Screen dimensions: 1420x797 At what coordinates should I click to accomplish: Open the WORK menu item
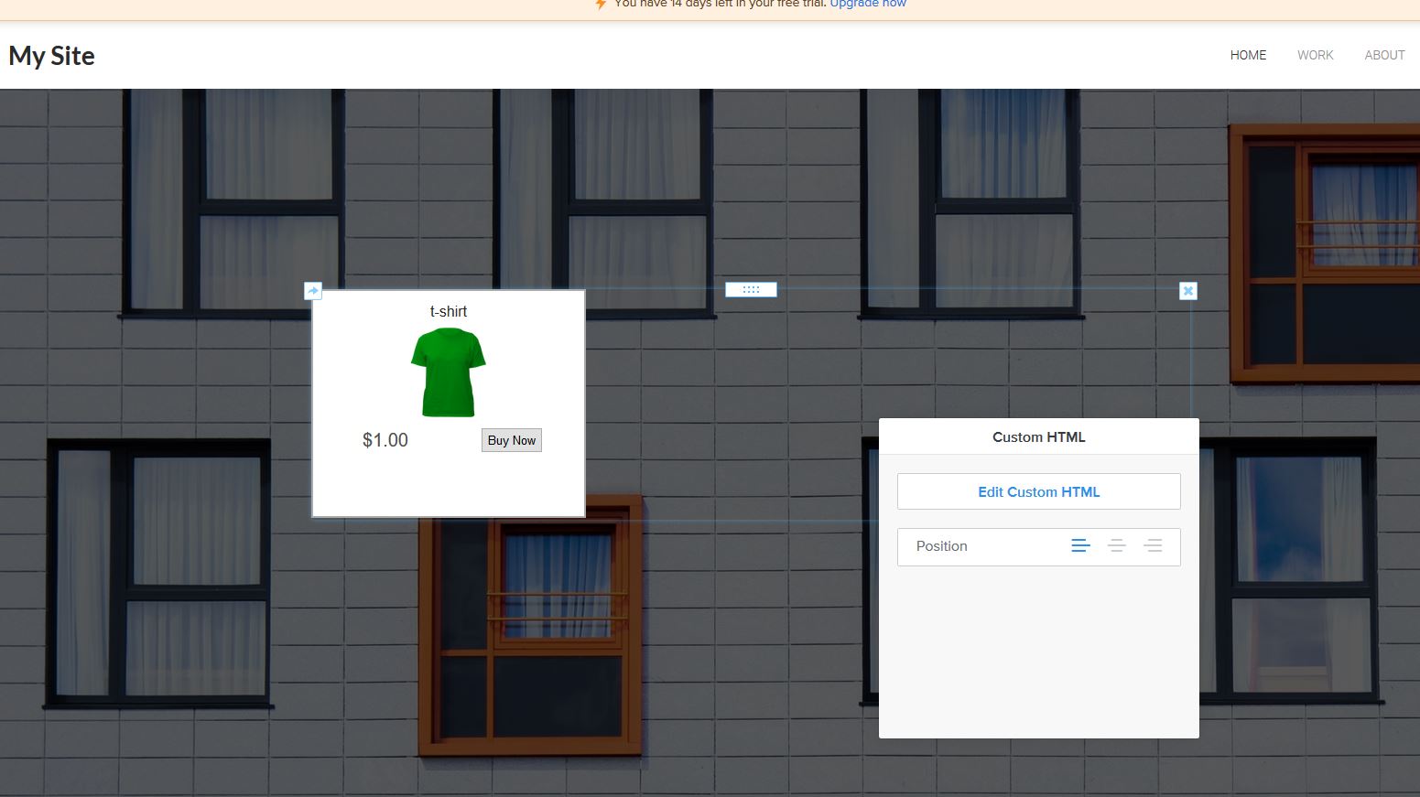tap(1316, 55)
